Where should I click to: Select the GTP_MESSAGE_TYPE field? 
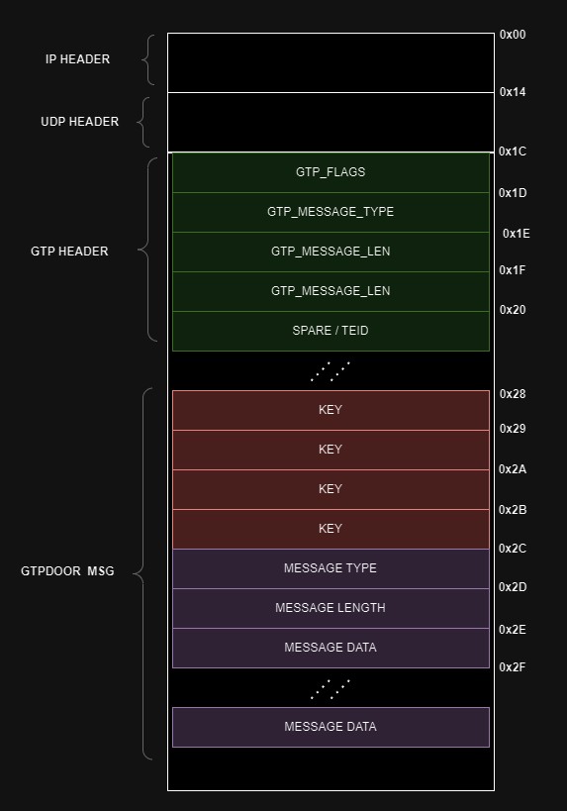coord(331,212)
